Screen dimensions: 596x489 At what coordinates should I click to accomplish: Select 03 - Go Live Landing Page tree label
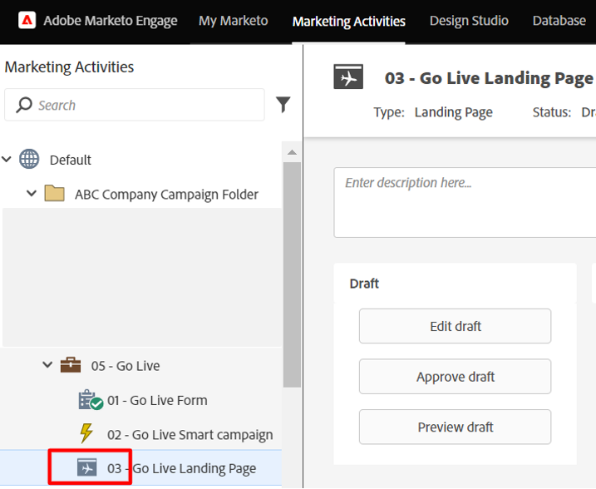coord(182,468)
